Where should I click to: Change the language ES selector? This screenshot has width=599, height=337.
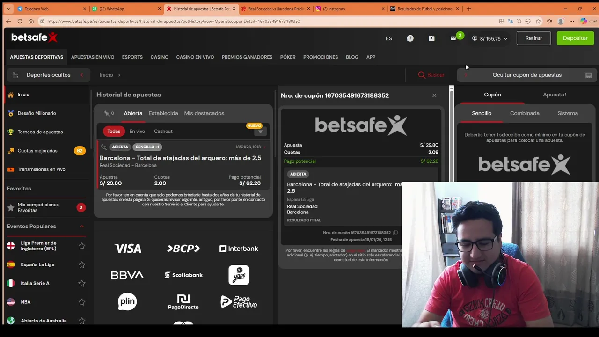[x=388, y=38]
